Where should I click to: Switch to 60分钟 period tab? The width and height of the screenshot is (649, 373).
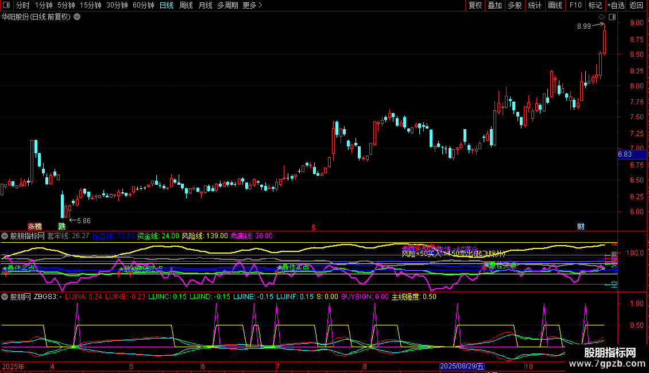(x=144, y=5)
